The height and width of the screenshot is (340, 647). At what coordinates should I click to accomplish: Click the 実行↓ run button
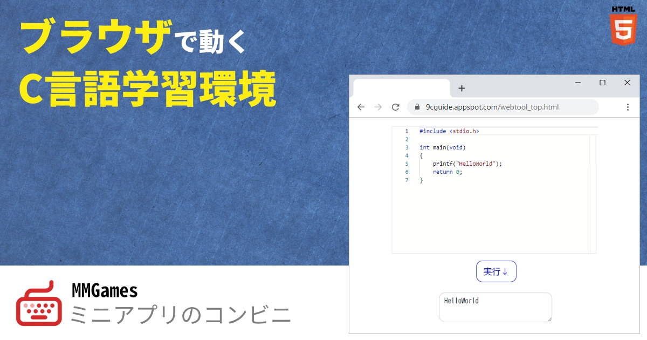pyautogui.click(x=495, y=271)
